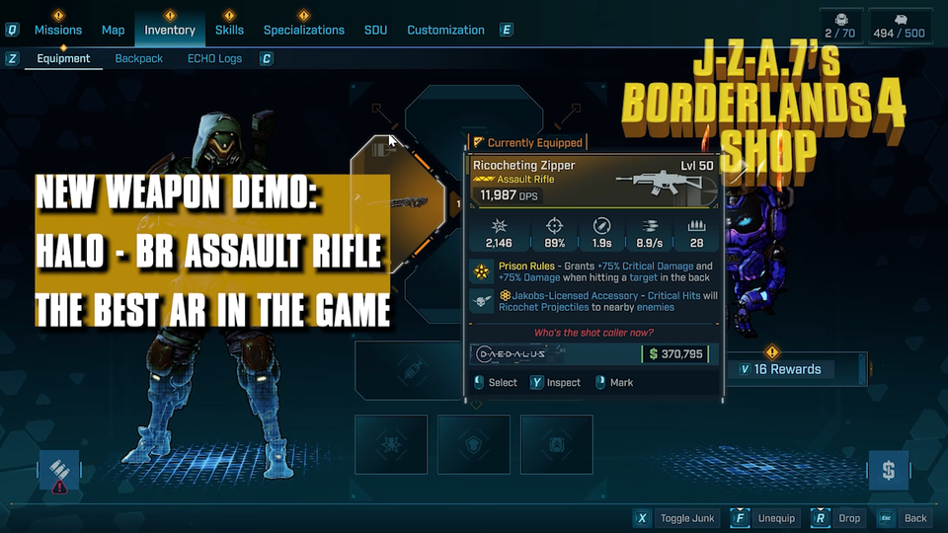Viewport: 948px width, 533px height.
Task: Open the Customization tab
Action: 445,31
